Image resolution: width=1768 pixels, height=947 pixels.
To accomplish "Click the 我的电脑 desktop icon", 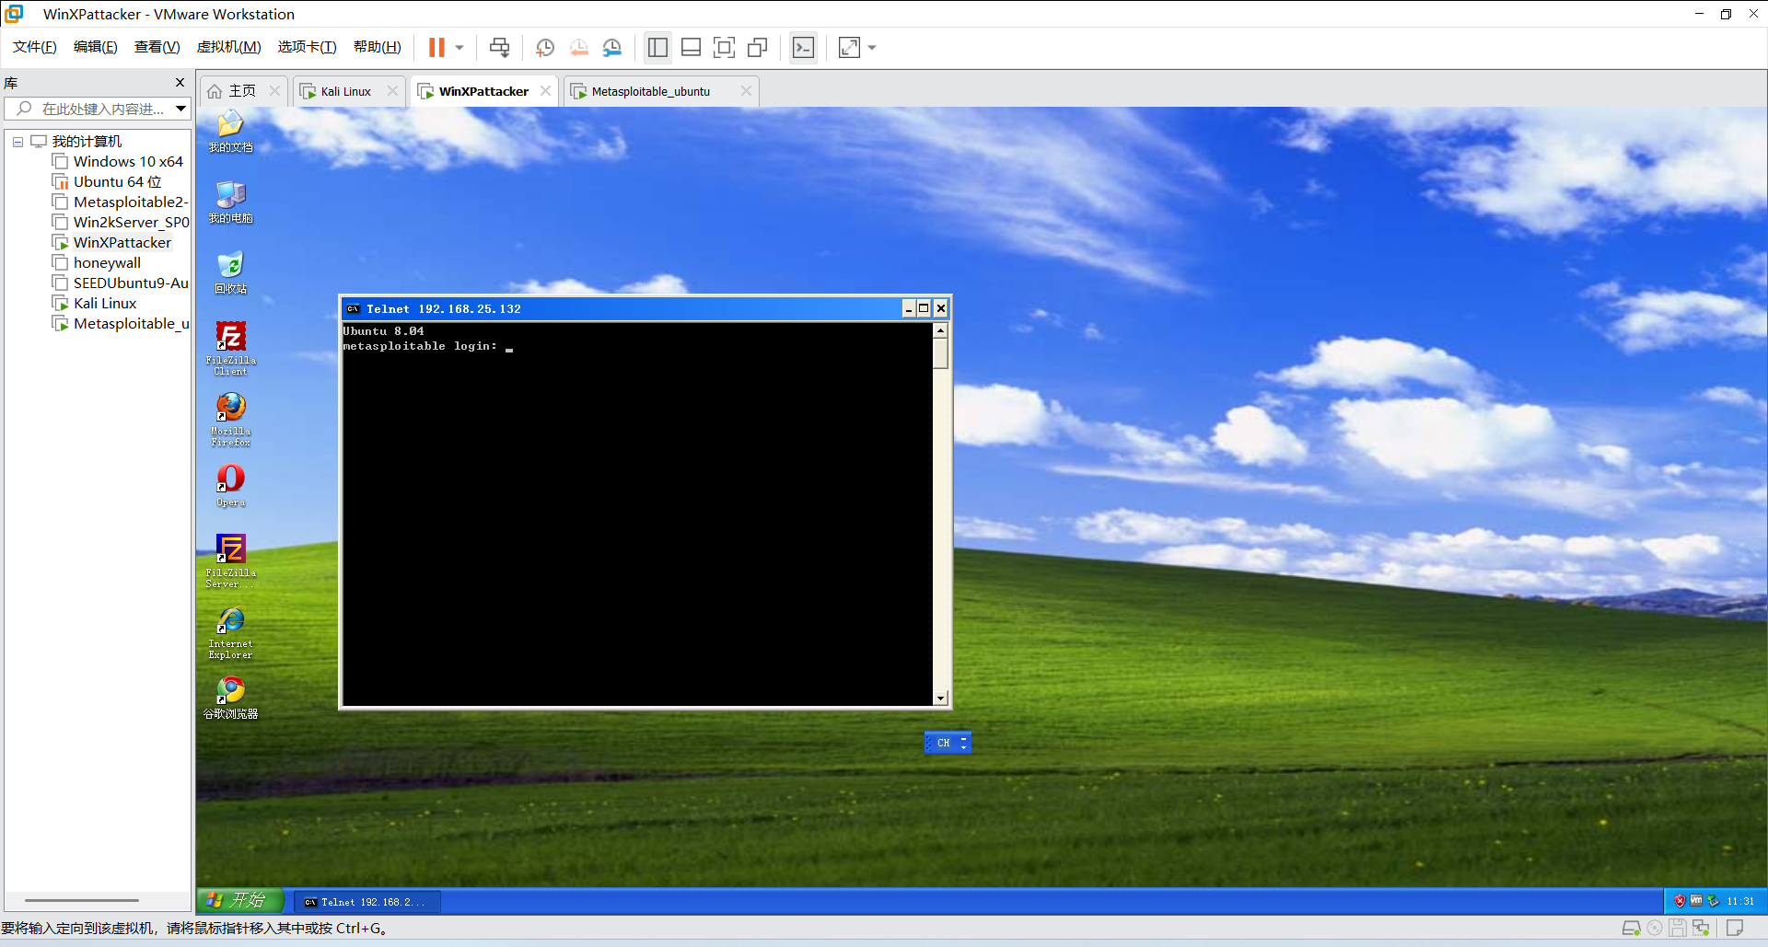I will pyautogui.click(x=230, y=202).
